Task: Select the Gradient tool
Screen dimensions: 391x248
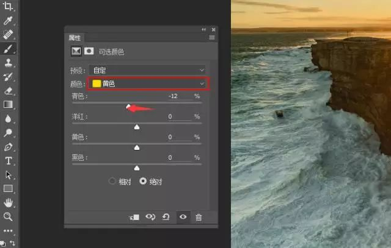Action: (9, 104)
